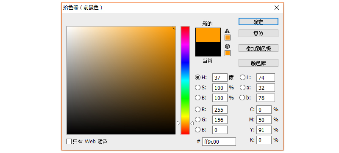Screen dimensions: 339x153
Task: Open the 颜色库 color libraries
Action: pyautogui.click(x=258, y=63)
